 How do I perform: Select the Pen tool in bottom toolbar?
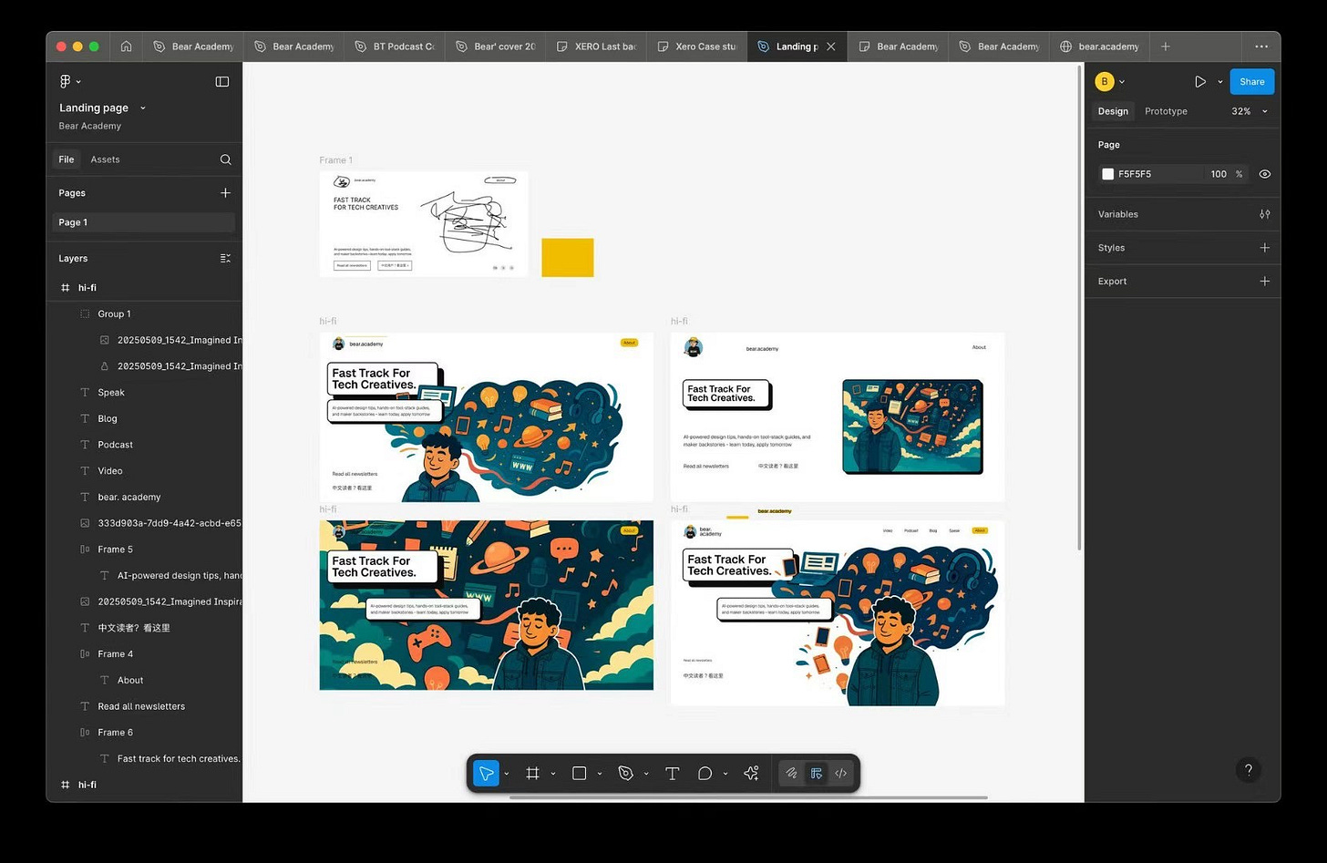(x=625, y=773)
